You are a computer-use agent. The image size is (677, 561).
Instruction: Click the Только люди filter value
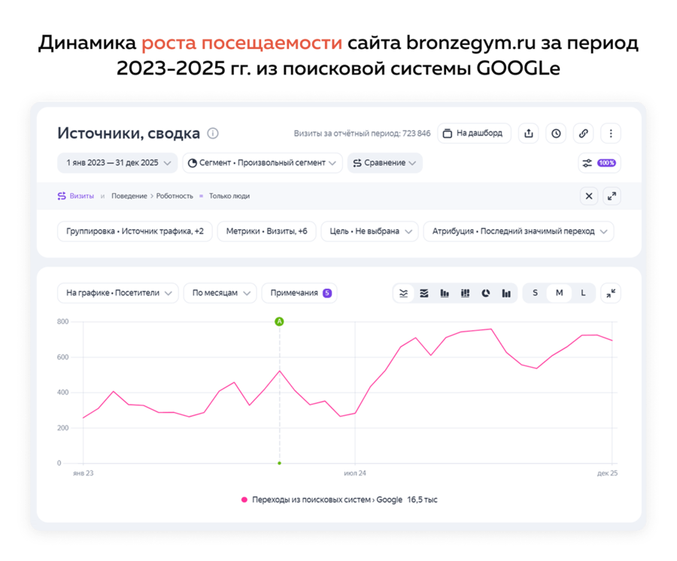coord(229,196)
